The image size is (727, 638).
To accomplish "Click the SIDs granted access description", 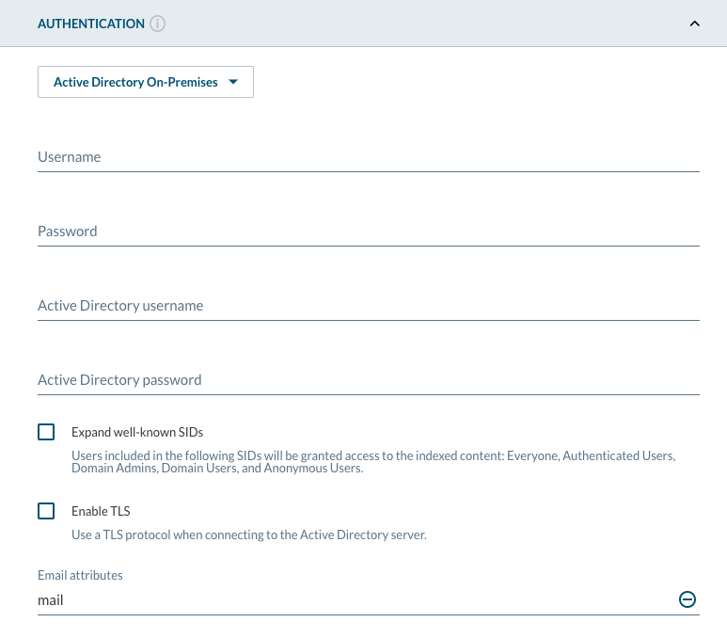I will tap(373, 462).
